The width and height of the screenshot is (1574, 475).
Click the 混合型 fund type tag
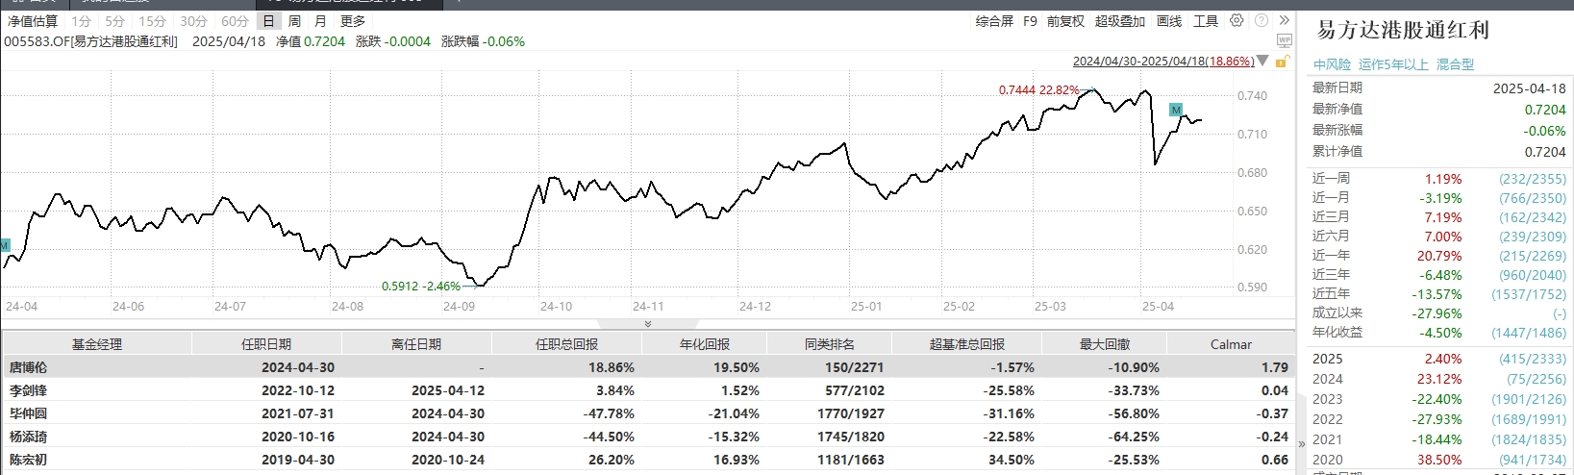pos(1455,64)
